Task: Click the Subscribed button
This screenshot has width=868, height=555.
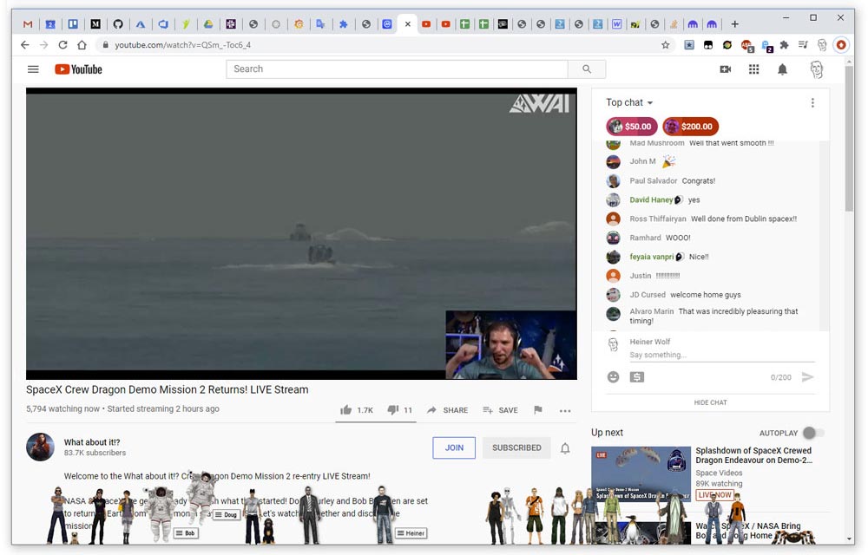Action: tap(516, 447)
